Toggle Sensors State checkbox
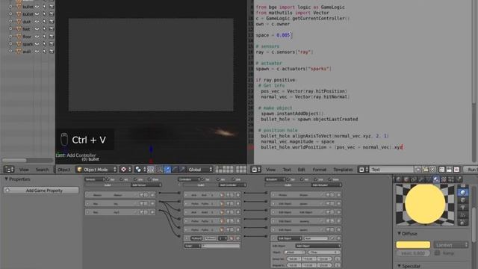 149,179
